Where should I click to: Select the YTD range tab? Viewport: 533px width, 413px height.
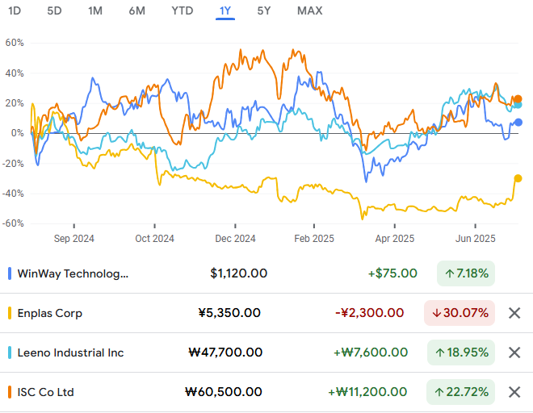pyautogui.click(x=183, y=10)
